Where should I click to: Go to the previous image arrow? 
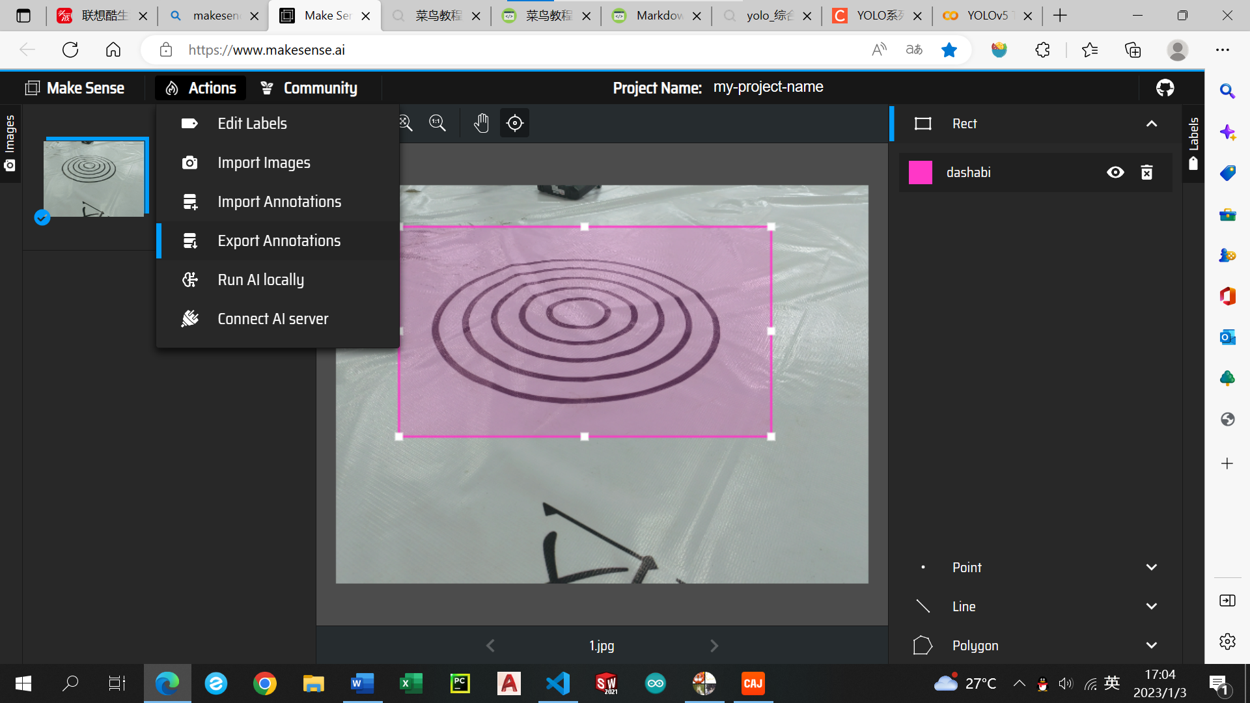click(490, 646)
